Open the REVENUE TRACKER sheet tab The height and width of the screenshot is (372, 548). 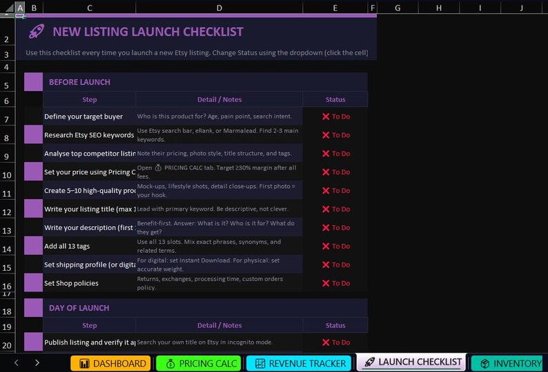(x=298, y=363)
